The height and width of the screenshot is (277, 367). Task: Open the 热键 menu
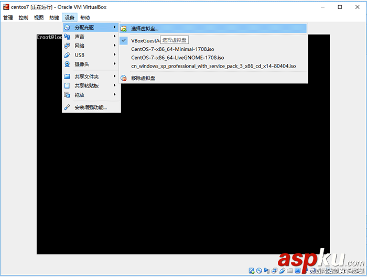[54, 17]
